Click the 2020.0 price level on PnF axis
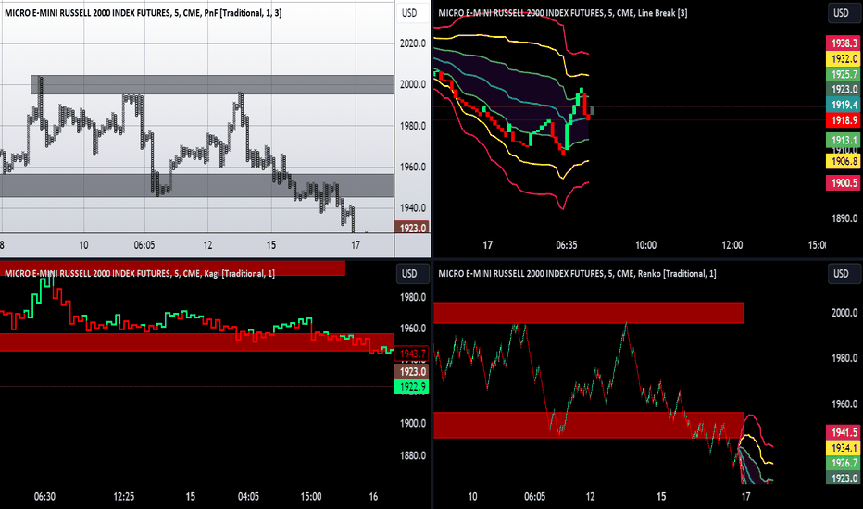Screen dimensions: 863x509 [413, 43]
